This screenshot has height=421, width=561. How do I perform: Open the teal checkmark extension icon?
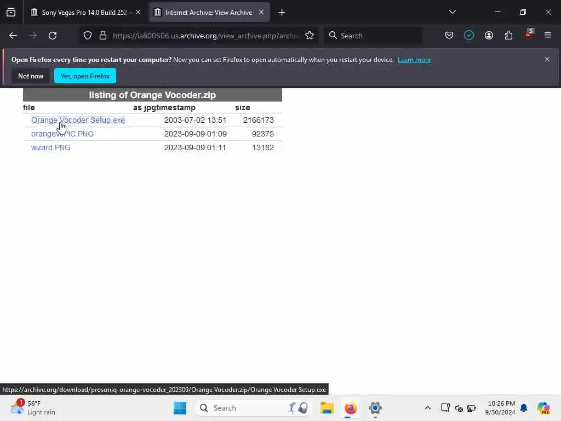pos(469,36)
